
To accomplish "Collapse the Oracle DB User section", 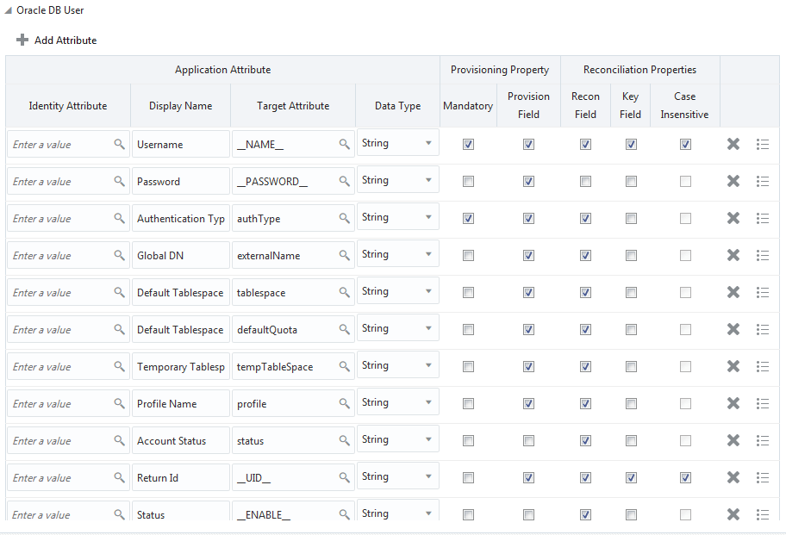I will tap(9, 10).
